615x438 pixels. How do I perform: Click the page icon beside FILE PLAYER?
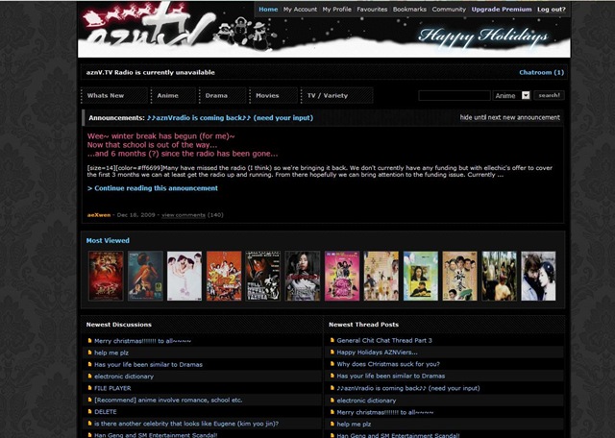point(89,388)
